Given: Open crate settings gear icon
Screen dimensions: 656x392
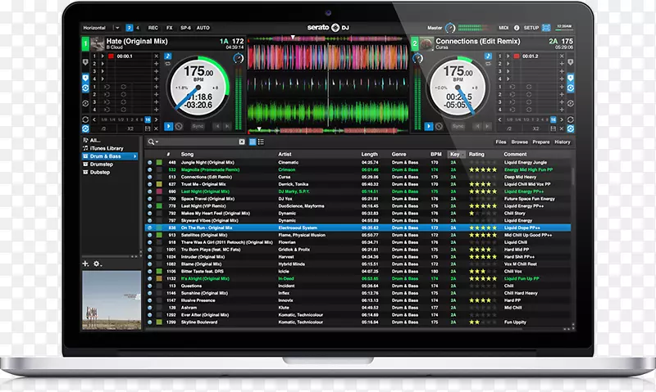Looking at the screenshot, I should point(97,264).
